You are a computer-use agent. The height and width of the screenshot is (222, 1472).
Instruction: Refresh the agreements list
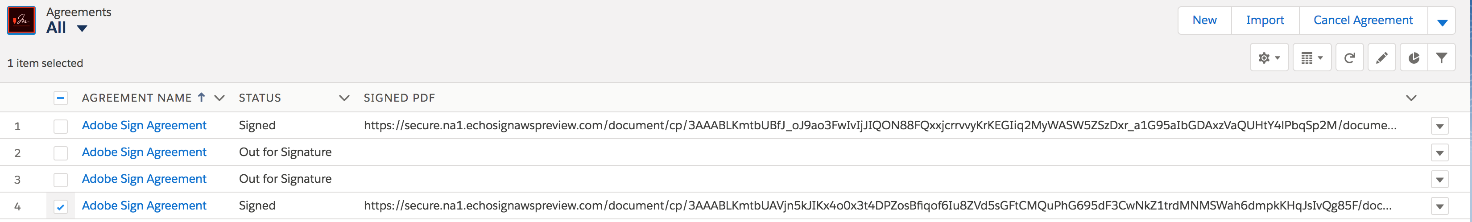click(1349, 58)
